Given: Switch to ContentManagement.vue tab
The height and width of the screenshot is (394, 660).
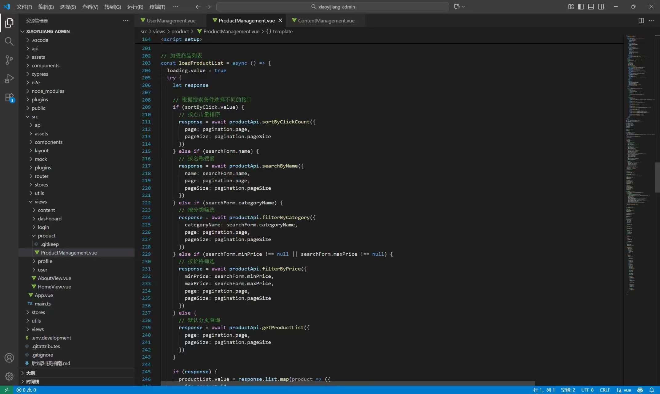Looking at the screenshot, I should 326,21.
